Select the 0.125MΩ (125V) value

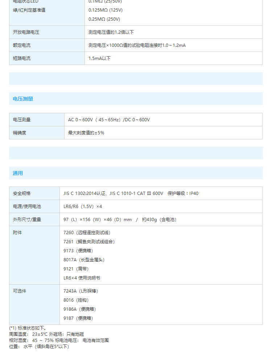pos(106,10)
